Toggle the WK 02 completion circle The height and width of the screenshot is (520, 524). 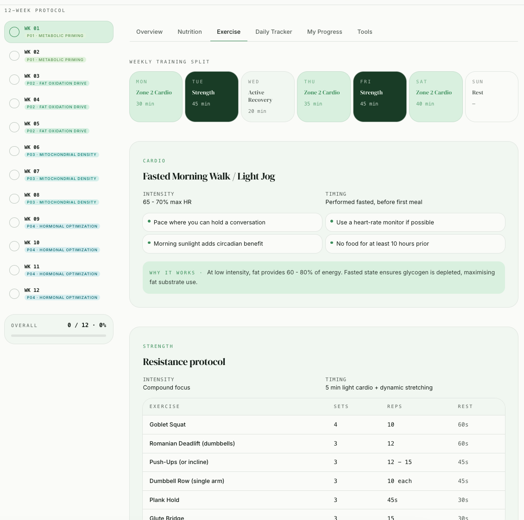pos(14,56)
